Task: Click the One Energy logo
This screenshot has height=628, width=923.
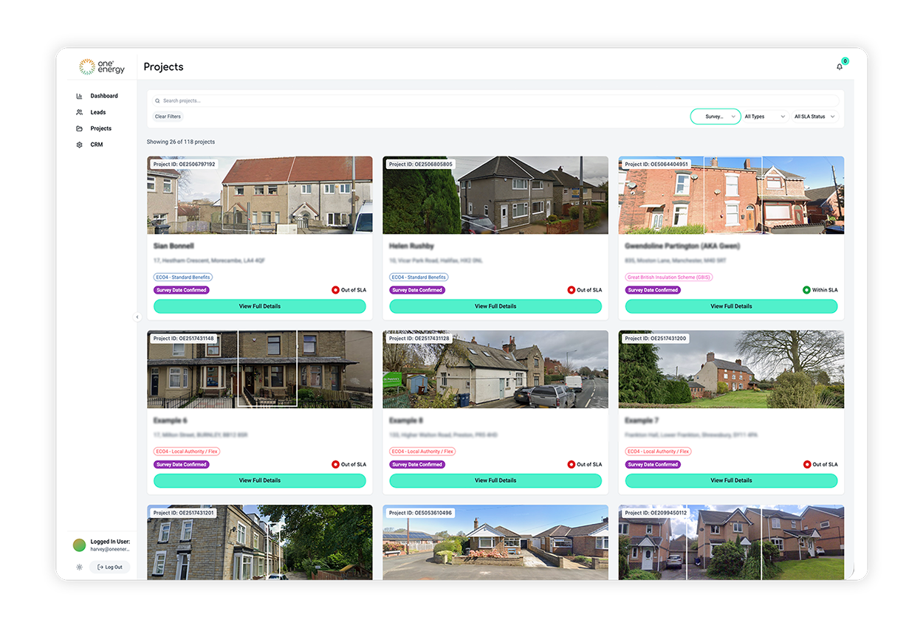Action: click(x=102, y=67)
